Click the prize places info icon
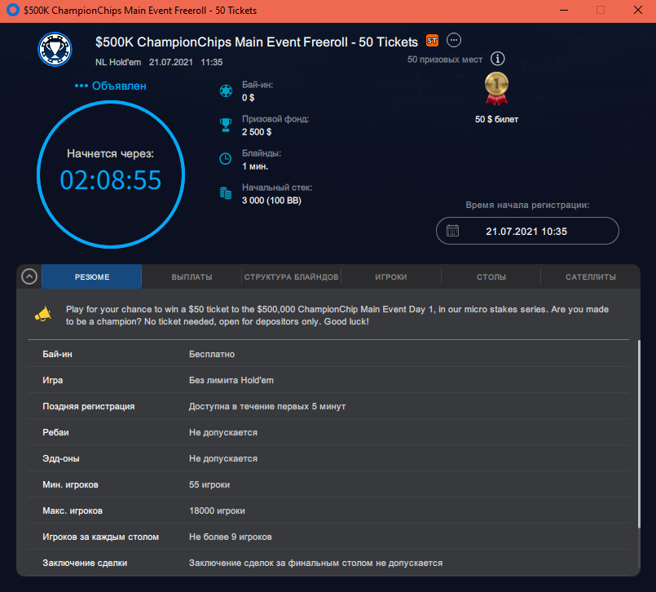The image size is (656, 592). coord(497,59)
